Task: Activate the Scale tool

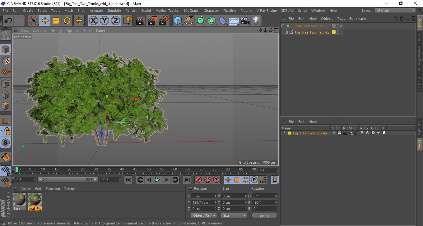Action: (56, 21)
